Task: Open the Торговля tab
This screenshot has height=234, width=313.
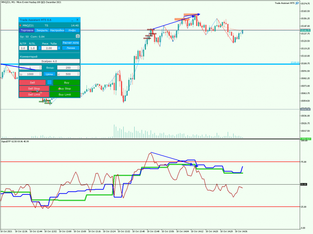Action: coord(27,31)
